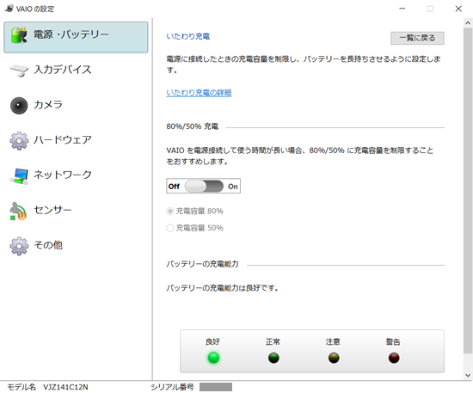473x393 pixels.
Task: Click the バッテリーの充電能力は良好です text
Action: tap(222, 288)
